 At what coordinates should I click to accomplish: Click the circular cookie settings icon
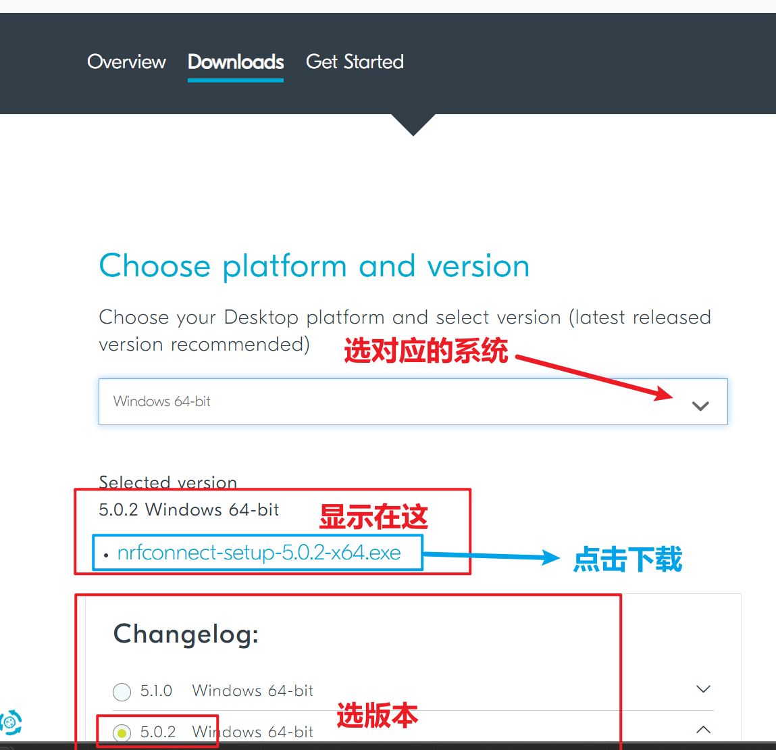pos(11,723)
